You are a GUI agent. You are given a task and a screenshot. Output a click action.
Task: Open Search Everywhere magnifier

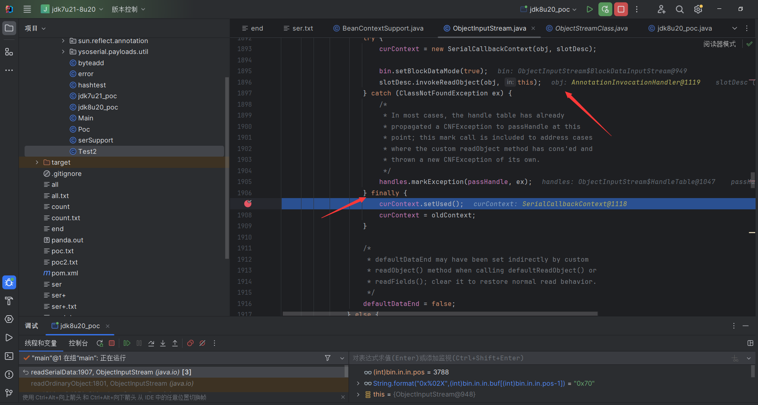(x=680, y=9)
